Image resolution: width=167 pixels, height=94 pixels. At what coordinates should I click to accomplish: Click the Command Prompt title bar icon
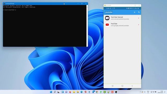coord(4,4)
